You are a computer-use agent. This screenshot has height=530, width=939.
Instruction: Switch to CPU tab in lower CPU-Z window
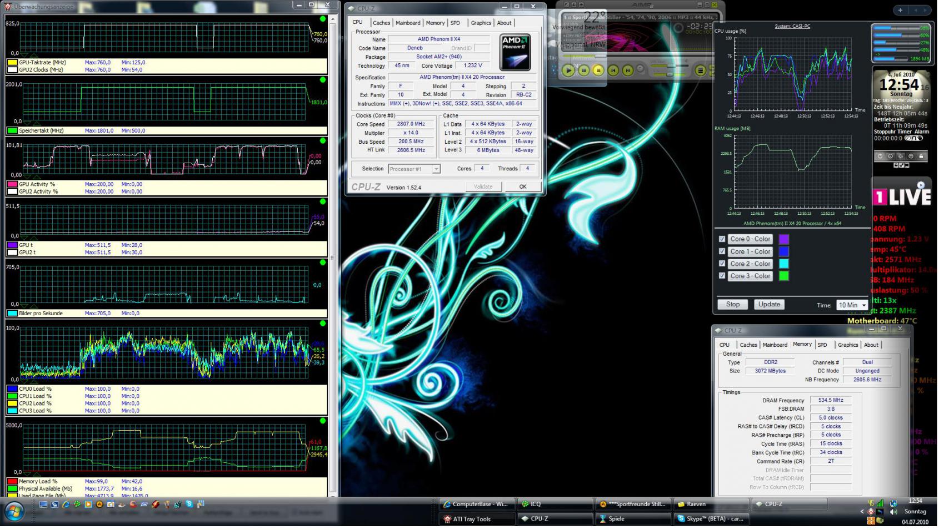pos(725,345)
